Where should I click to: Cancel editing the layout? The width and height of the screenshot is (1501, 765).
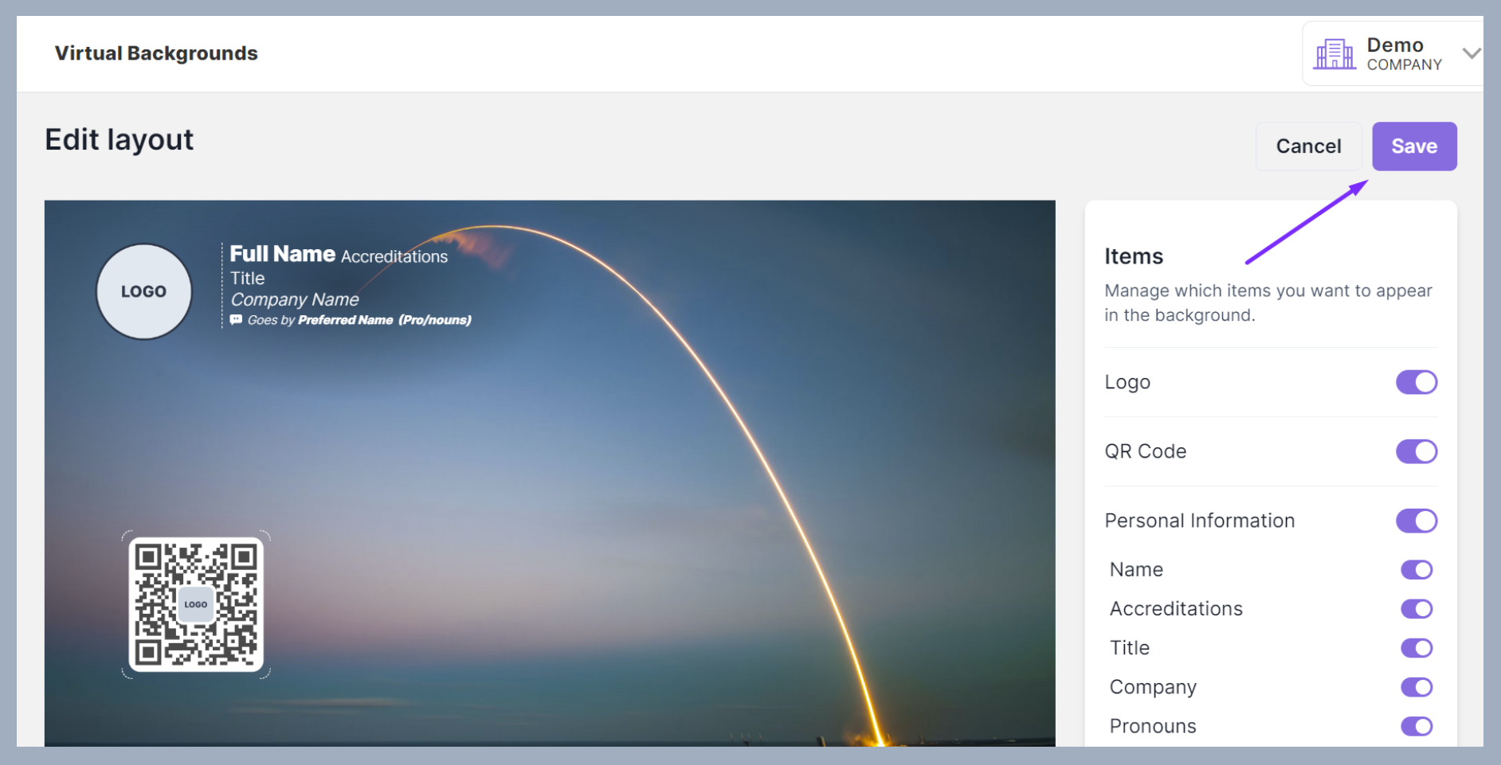coord(1308,146)
